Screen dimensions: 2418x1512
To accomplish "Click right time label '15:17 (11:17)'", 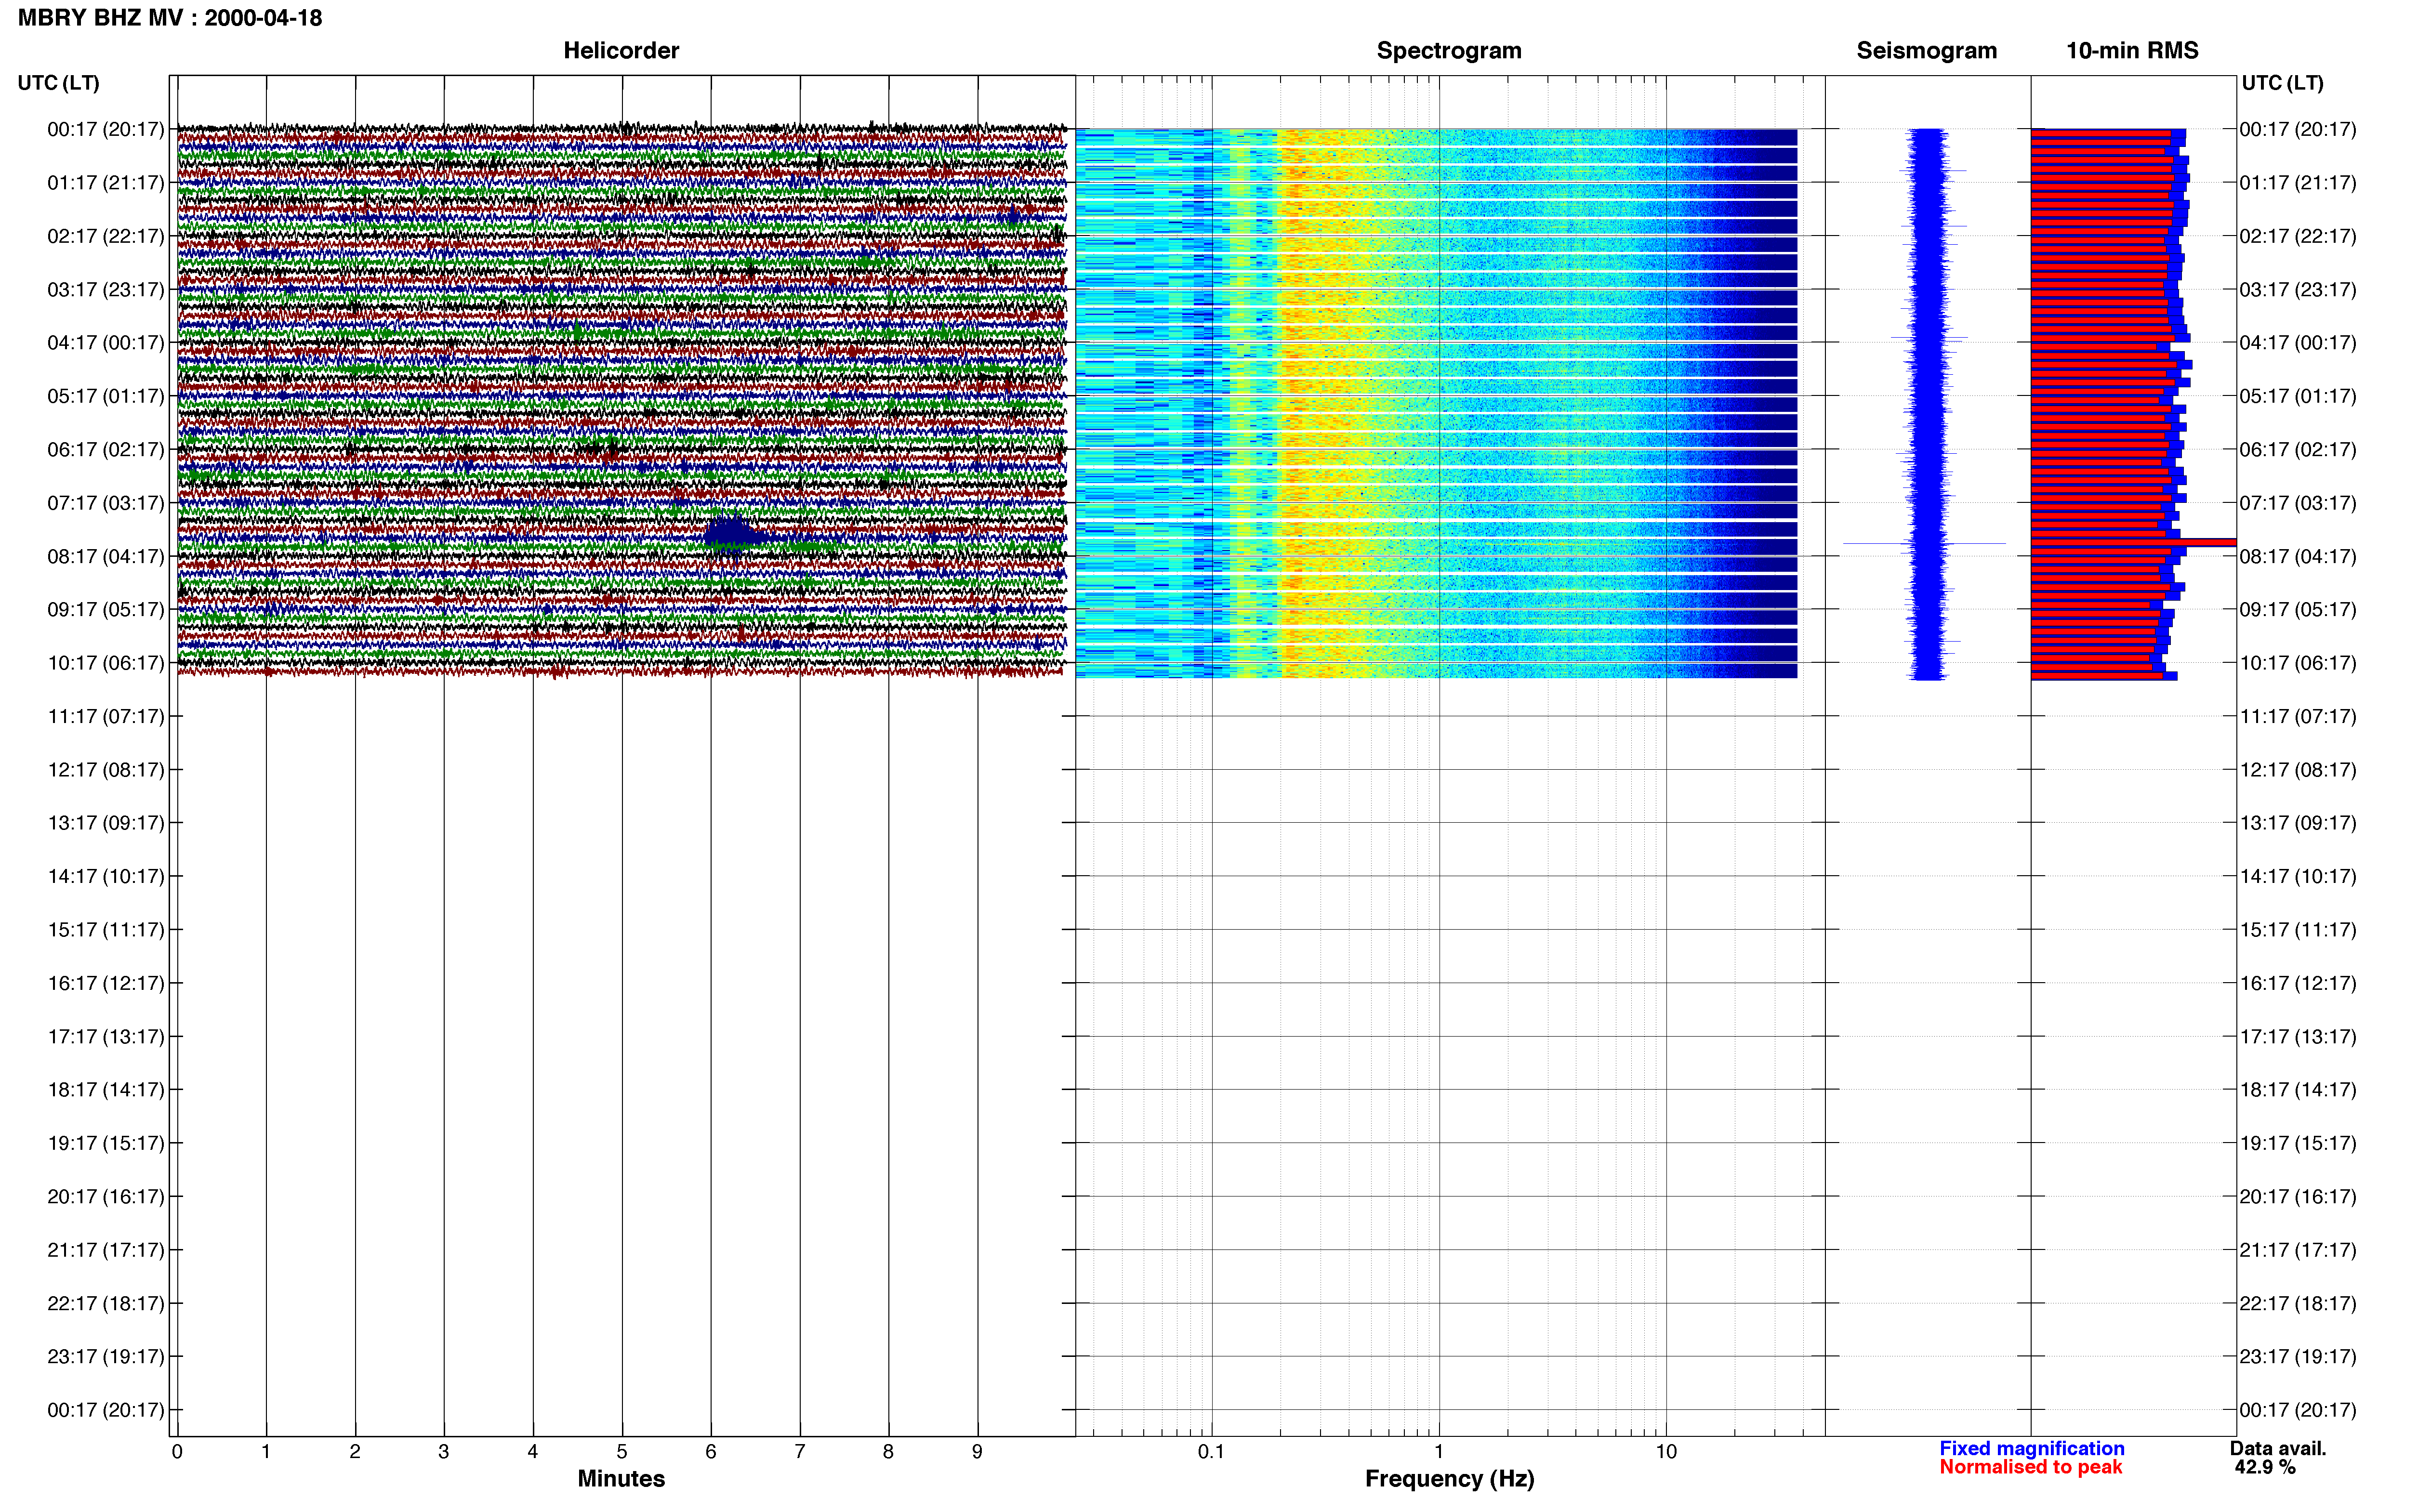I will pos(2298,930).
